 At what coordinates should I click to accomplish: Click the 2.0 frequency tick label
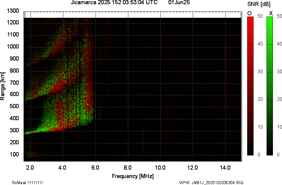point(30,168)
